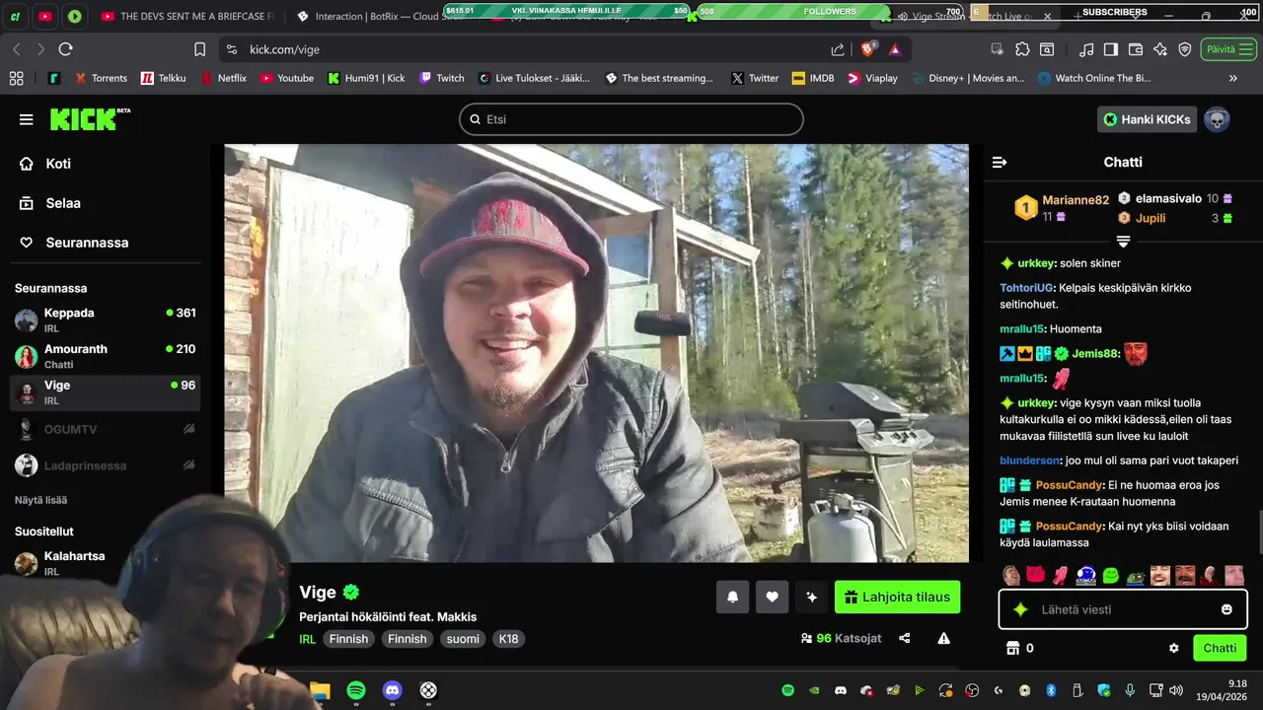Click the K18 tag
Viewport: 1263px width, 710px height.
click(x=508, y=639)
